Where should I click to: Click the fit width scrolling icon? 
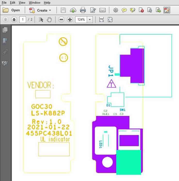click(102, 20)
